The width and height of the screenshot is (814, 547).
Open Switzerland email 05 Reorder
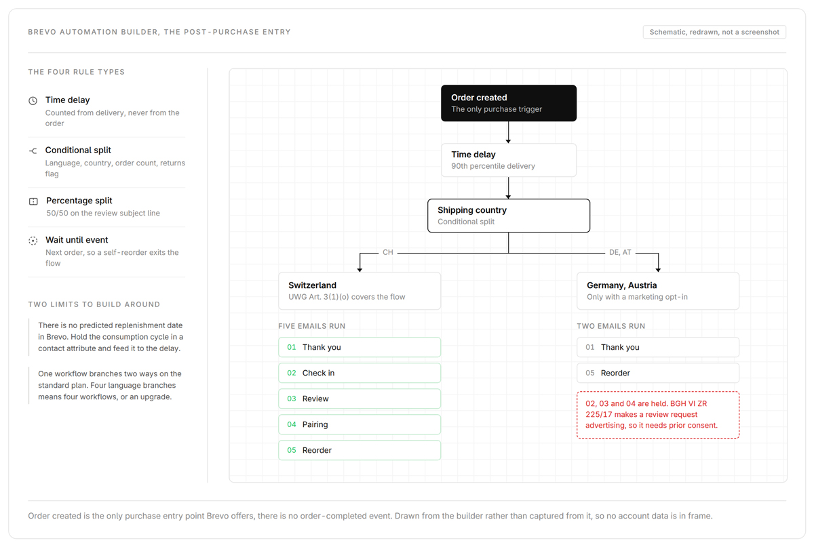point(360,450)
